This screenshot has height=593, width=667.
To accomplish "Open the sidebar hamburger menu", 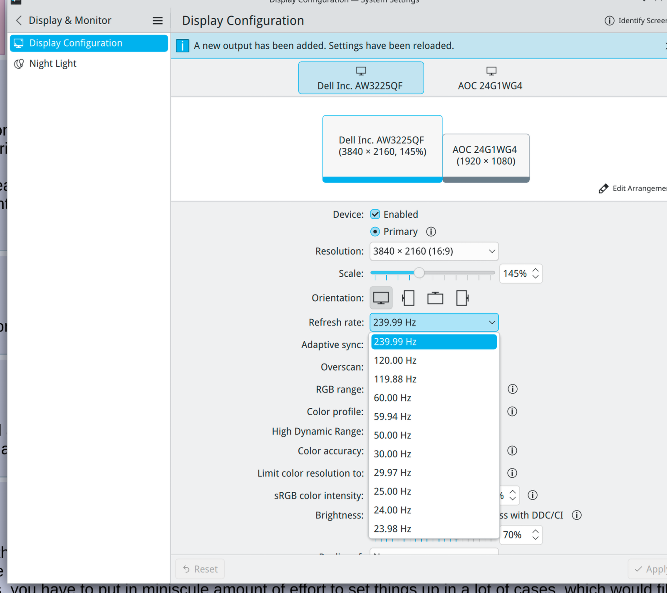I will (x=158, y=20).
